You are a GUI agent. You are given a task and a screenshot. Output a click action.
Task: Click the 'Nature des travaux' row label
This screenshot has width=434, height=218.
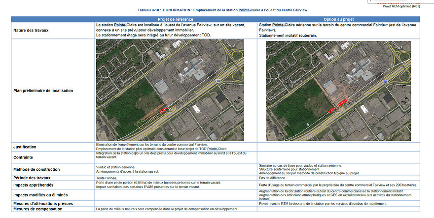point(31,31)
